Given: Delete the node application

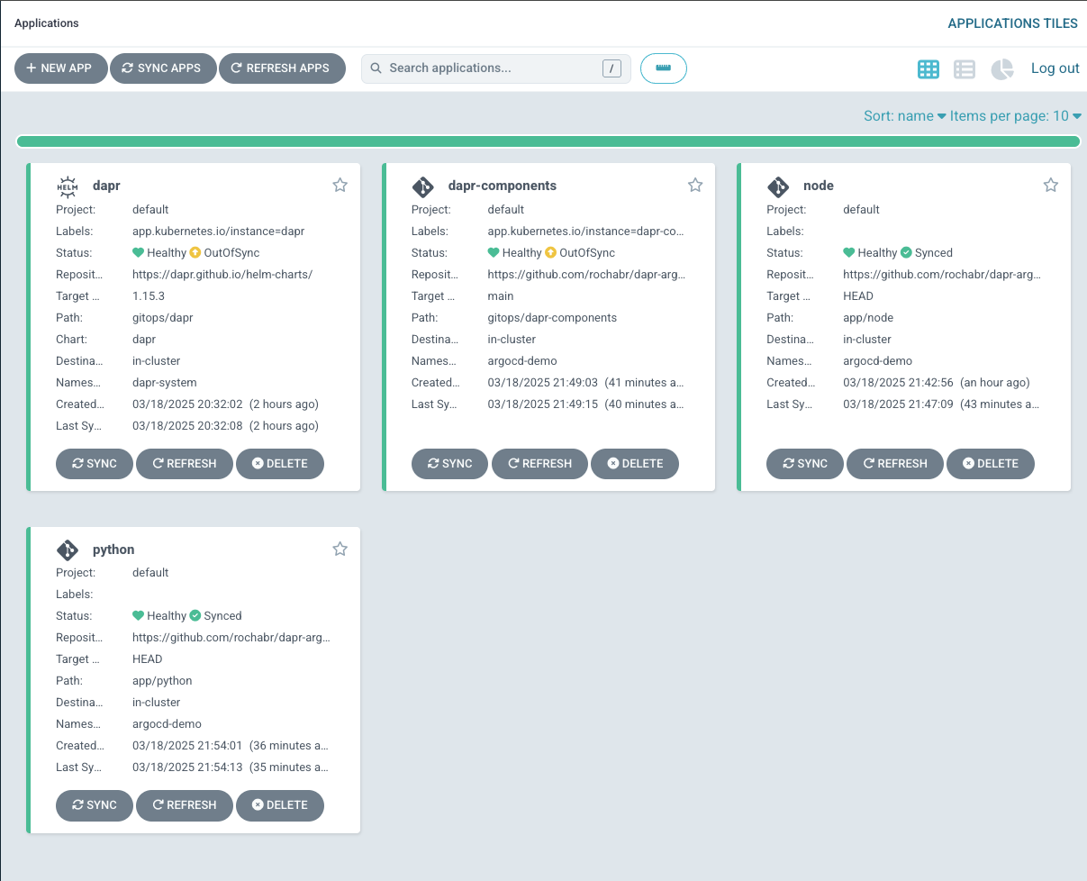Looking at the screenshot, I should coord(990,463).
